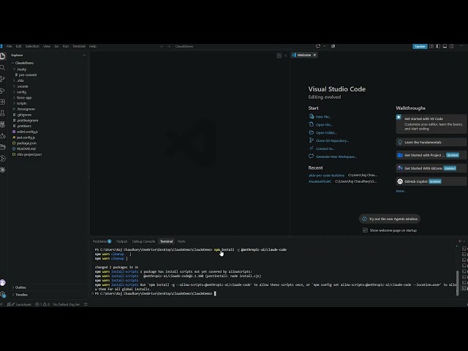Viewport: 468px width, 351px height.
Task: Click the Explorer more actions ellipsis
Action: tap(84, 56)
